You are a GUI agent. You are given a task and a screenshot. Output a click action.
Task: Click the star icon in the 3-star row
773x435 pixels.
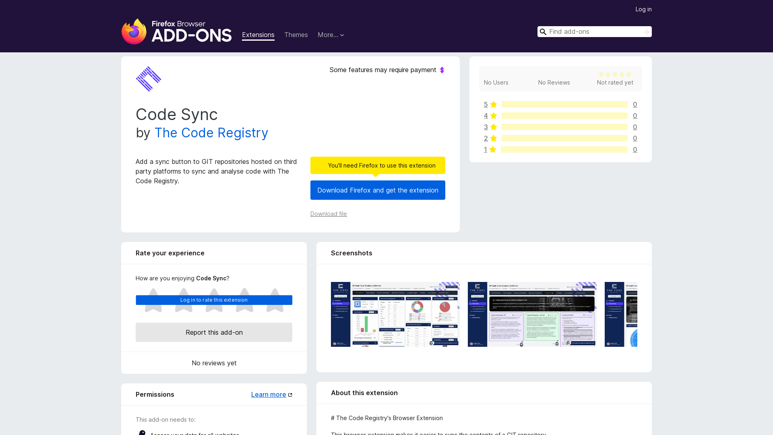pyautogui.click(x=494, y=127)
